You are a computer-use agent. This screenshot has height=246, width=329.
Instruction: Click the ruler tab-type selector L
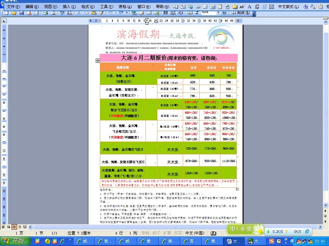point(4,21)
